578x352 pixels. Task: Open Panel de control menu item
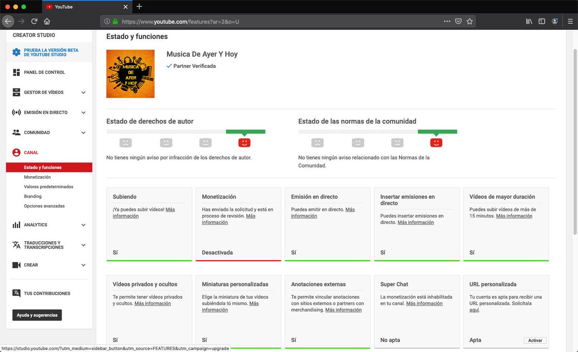pyautogui.click(x=44, y=72)
